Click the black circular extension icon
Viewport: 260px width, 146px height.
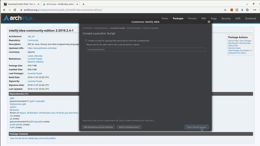(x=247, y=10)
